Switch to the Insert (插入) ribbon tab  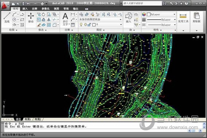25,9
